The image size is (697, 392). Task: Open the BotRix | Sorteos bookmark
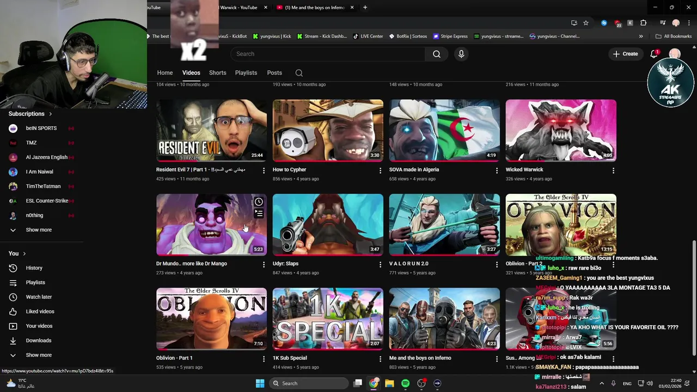[x=408, y=36]
